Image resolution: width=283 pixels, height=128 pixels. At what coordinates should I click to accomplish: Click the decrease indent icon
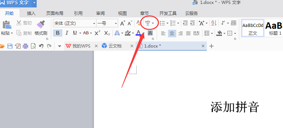(185, 23)
